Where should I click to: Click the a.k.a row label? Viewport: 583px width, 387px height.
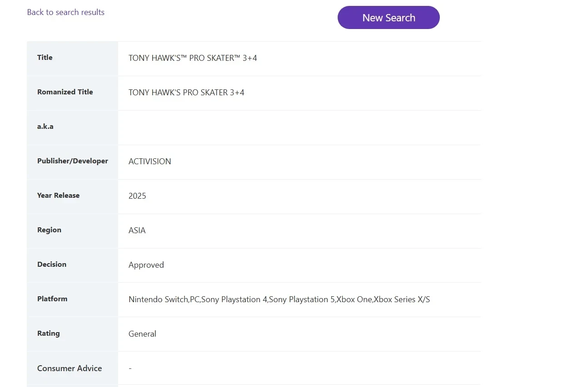tap(45, 127)
